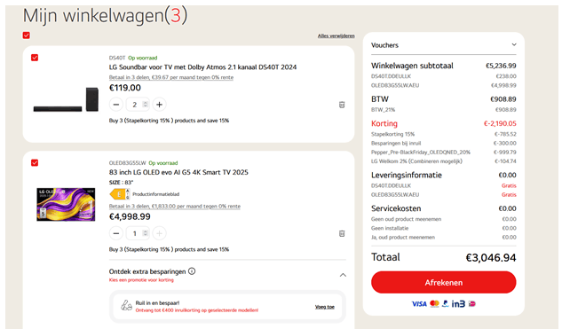Click the PayPal payment icon

point(445,303)
